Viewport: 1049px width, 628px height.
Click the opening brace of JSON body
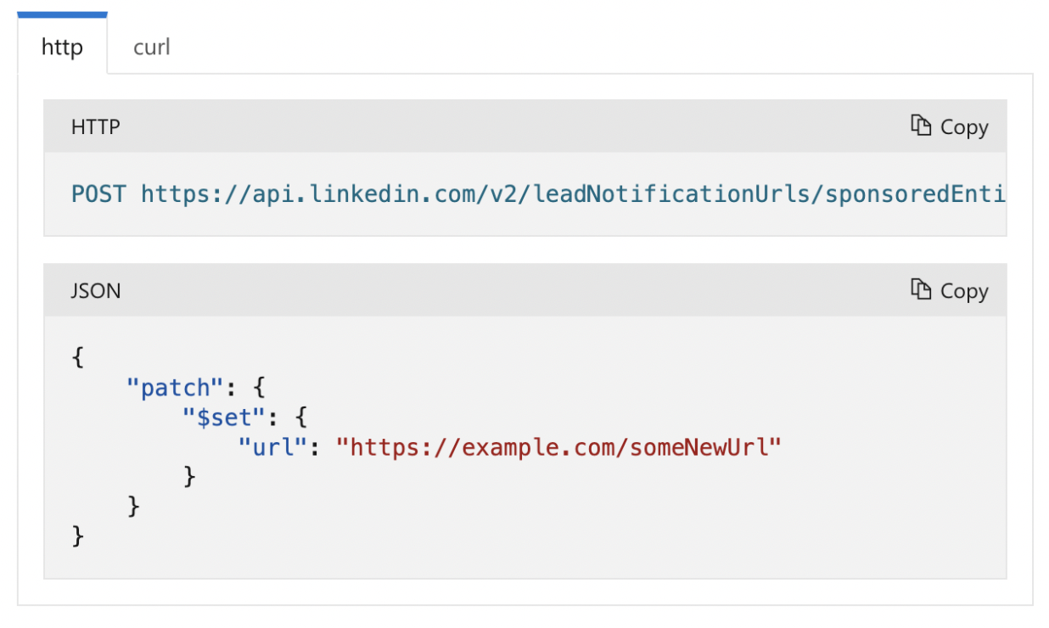pyautogui.click(x=78, y=357)
